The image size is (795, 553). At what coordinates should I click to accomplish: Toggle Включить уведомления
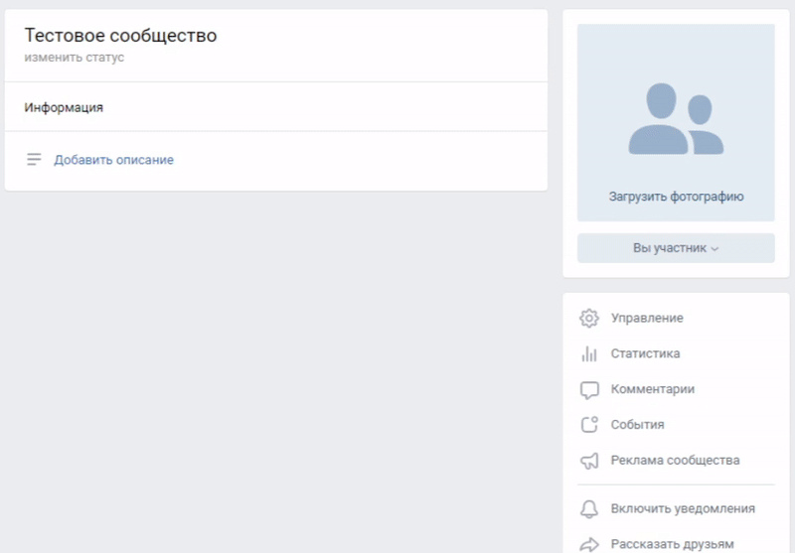tap(683, 509)
